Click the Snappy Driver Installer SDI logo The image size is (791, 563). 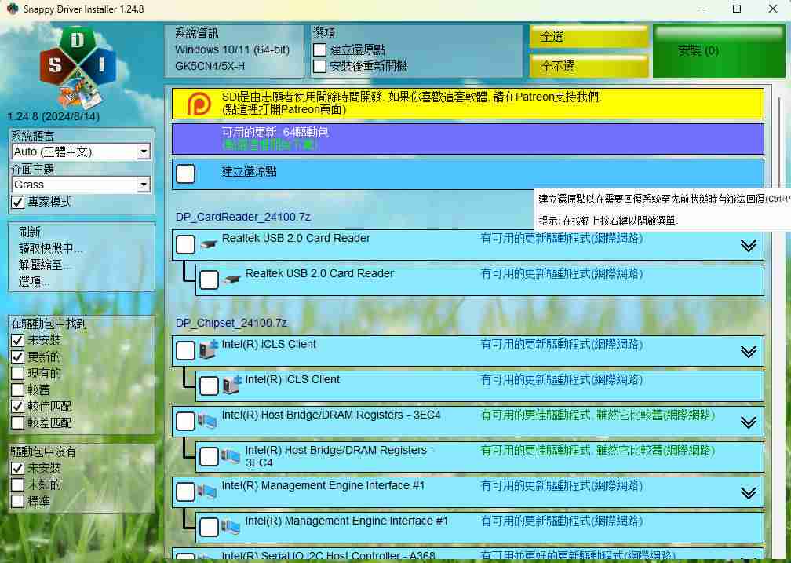tap(77, 68)
